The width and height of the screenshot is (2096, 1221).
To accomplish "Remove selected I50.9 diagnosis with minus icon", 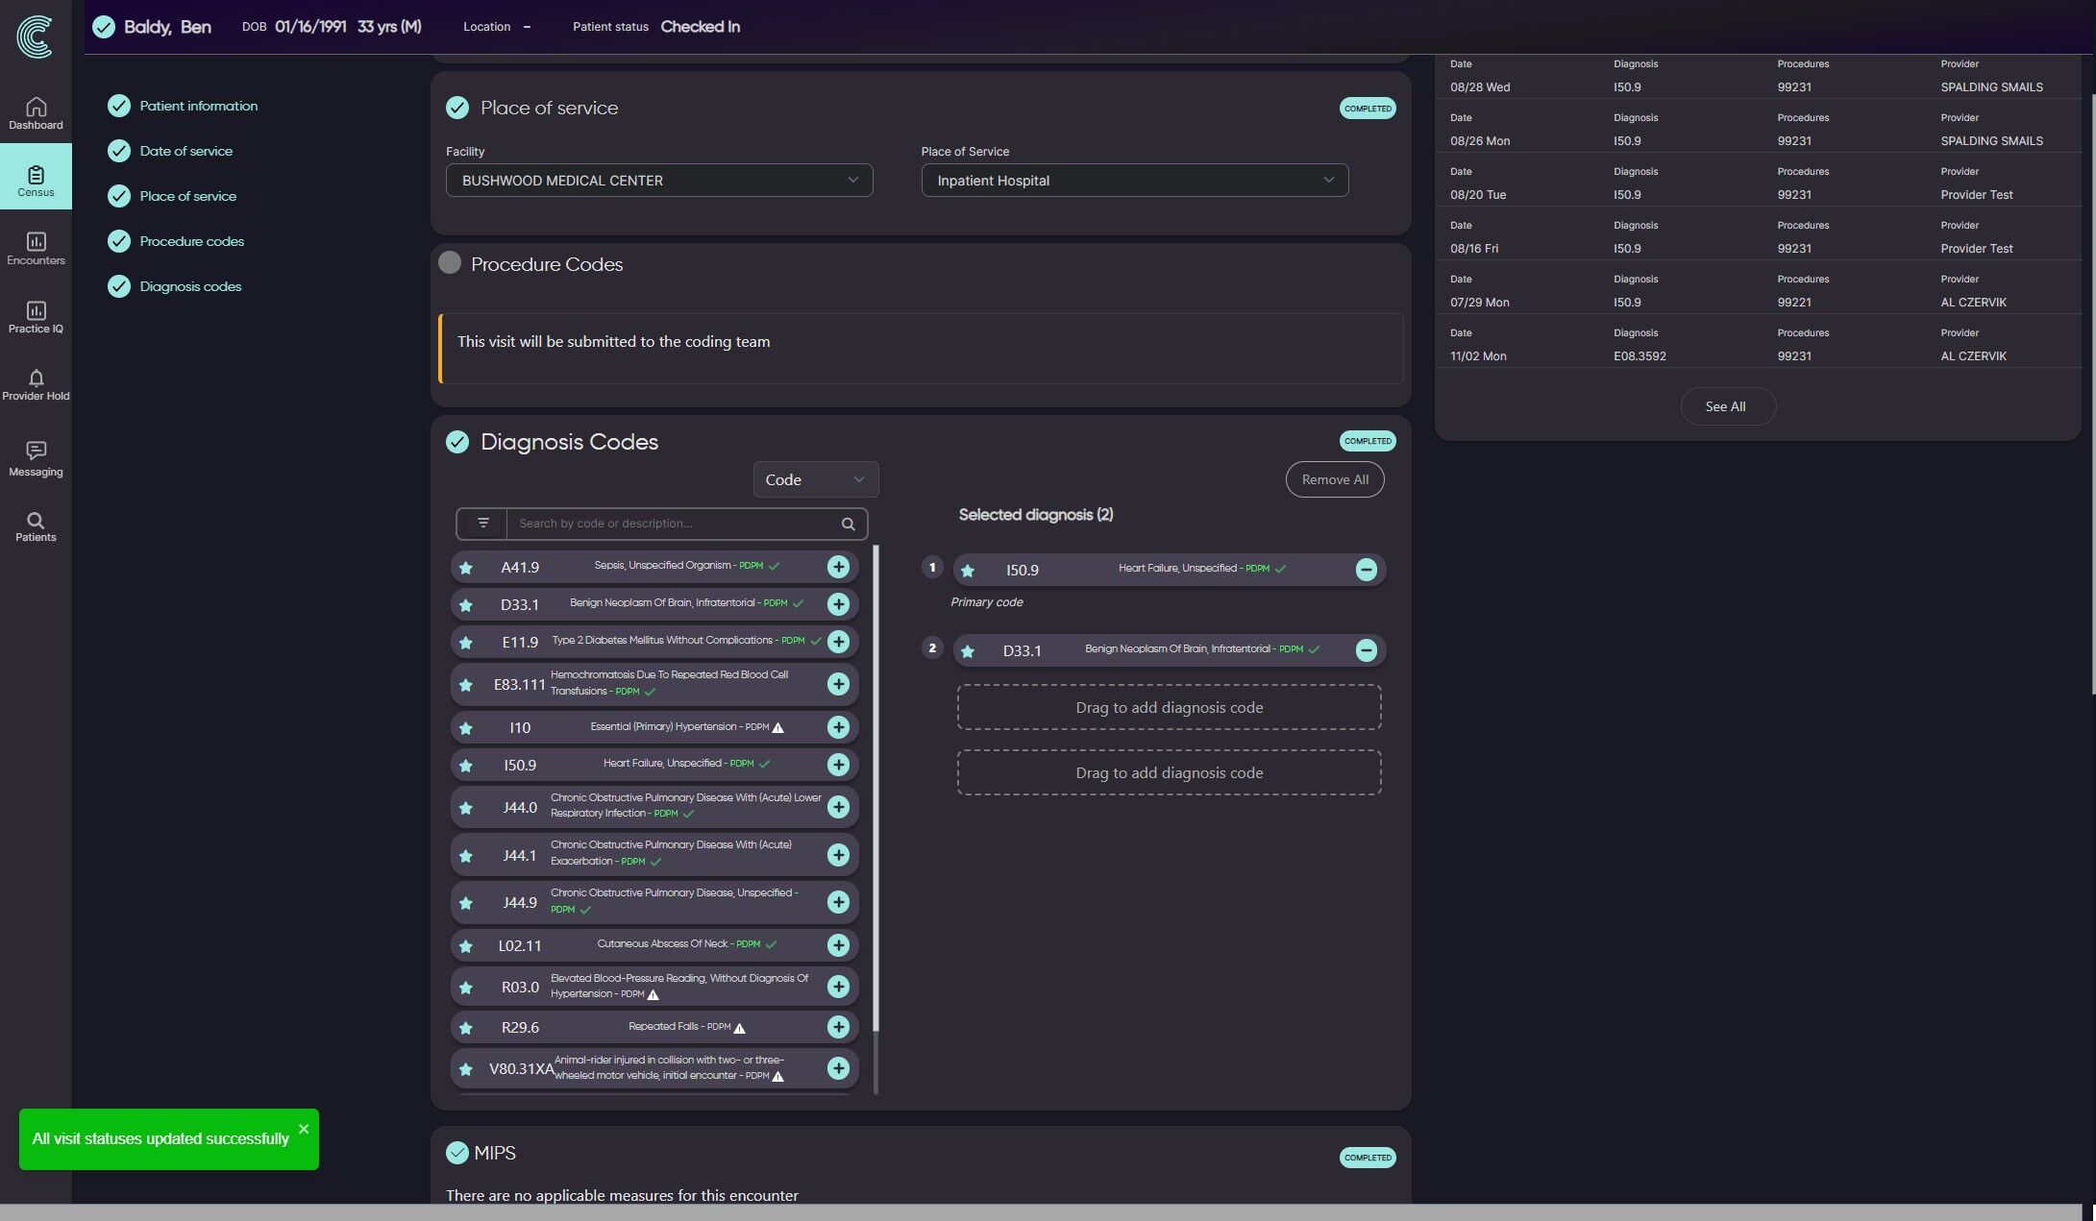I will tap(1366, 570).
